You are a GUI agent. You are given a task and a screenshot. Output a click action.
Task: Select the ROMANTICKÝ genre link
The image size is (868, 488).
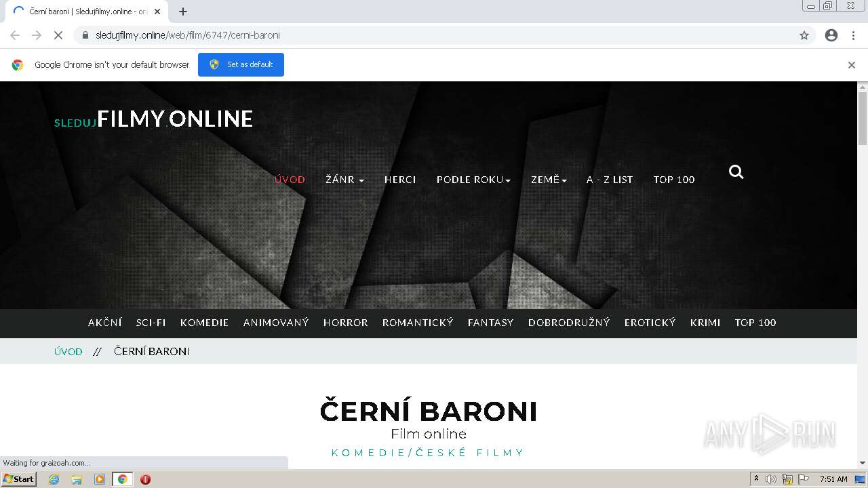tap(418, 323)
